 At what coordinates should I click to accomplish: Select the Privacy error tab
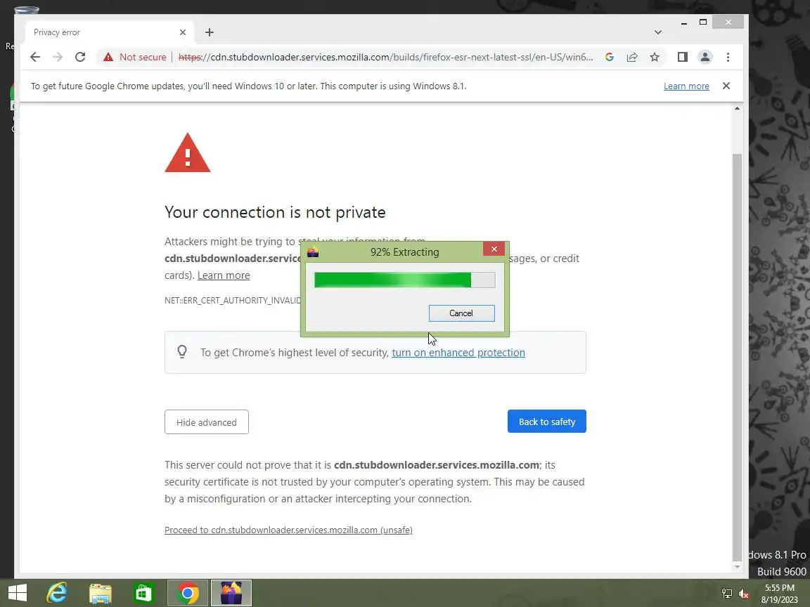pos(110,32)
